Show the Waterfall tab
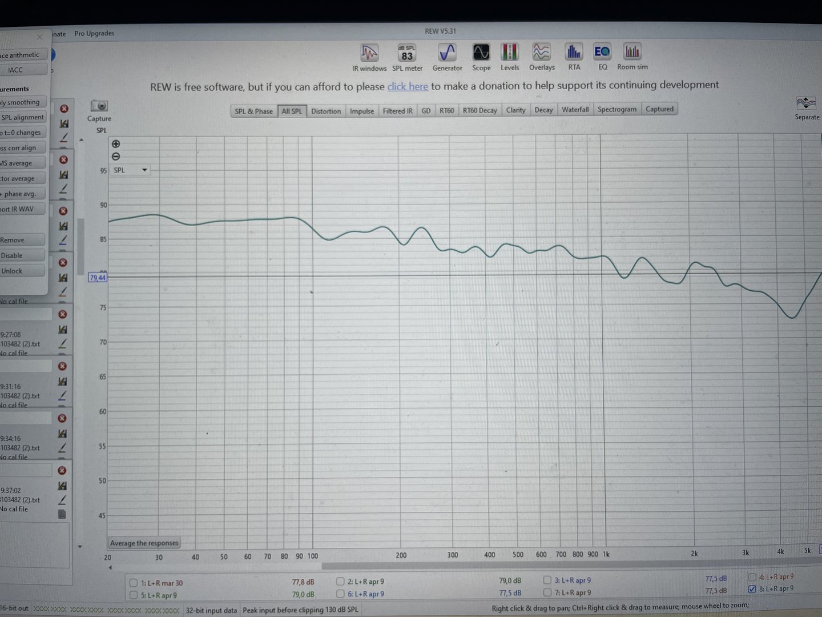Image resolution: width=822 pixels, height=617 pixels. [x=575, y=109]
